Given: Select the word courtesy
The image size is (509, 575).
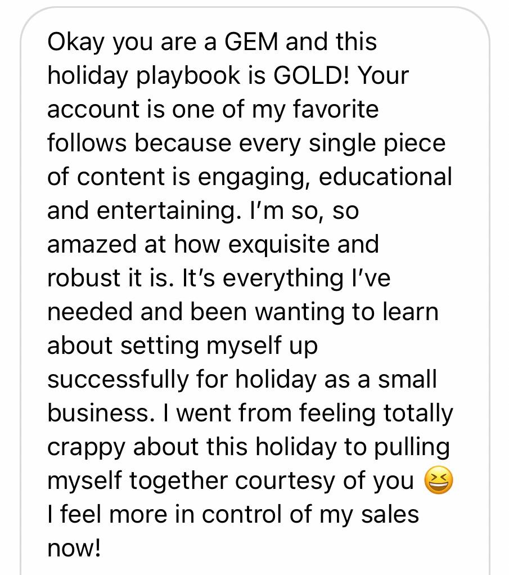Looking at the screenshot, I should [x=285, y=482].
